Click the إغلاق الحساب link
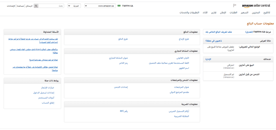The image size is (276, 130). pyautogui.click(x=48, y=103)
